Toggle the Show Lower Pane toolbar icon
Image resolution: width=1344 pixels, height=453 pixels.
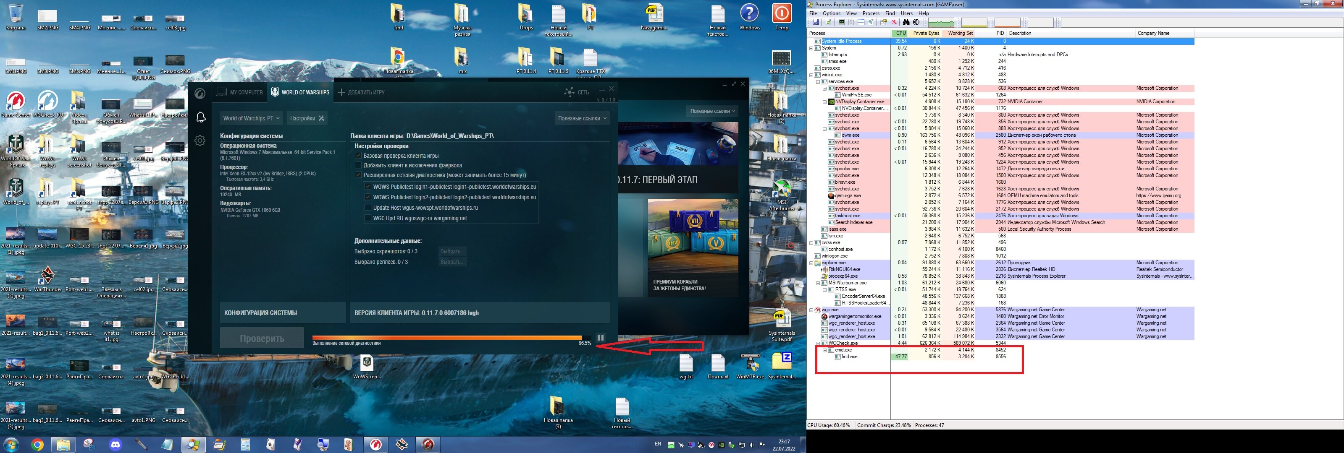(861, 22)
